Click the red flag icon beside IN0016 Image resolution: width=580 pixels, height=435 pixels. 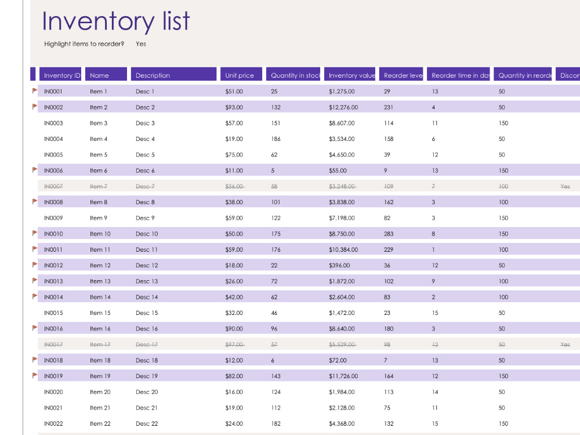tap(35, 328)
